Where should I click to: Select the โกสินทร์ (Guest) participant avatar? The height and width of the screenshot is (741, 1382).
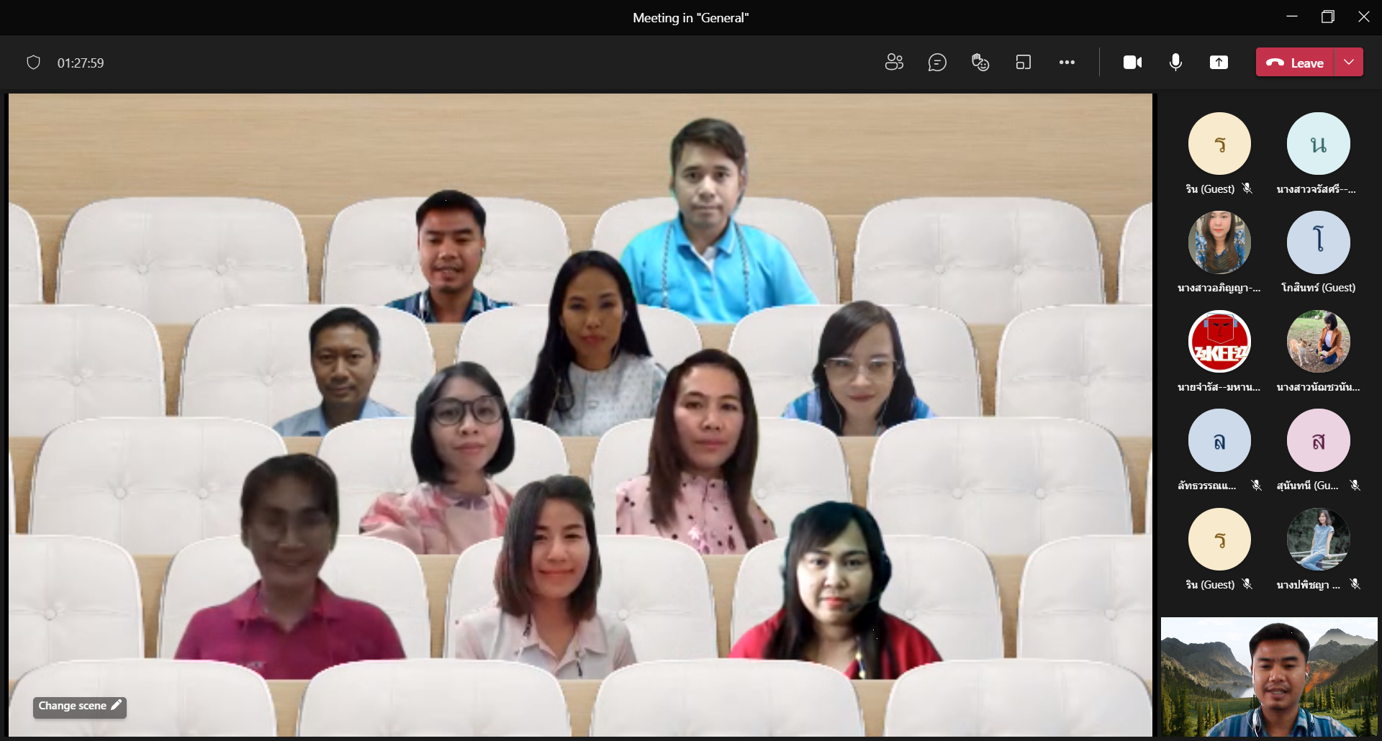pyautogui.click(x=1318, y=242)
